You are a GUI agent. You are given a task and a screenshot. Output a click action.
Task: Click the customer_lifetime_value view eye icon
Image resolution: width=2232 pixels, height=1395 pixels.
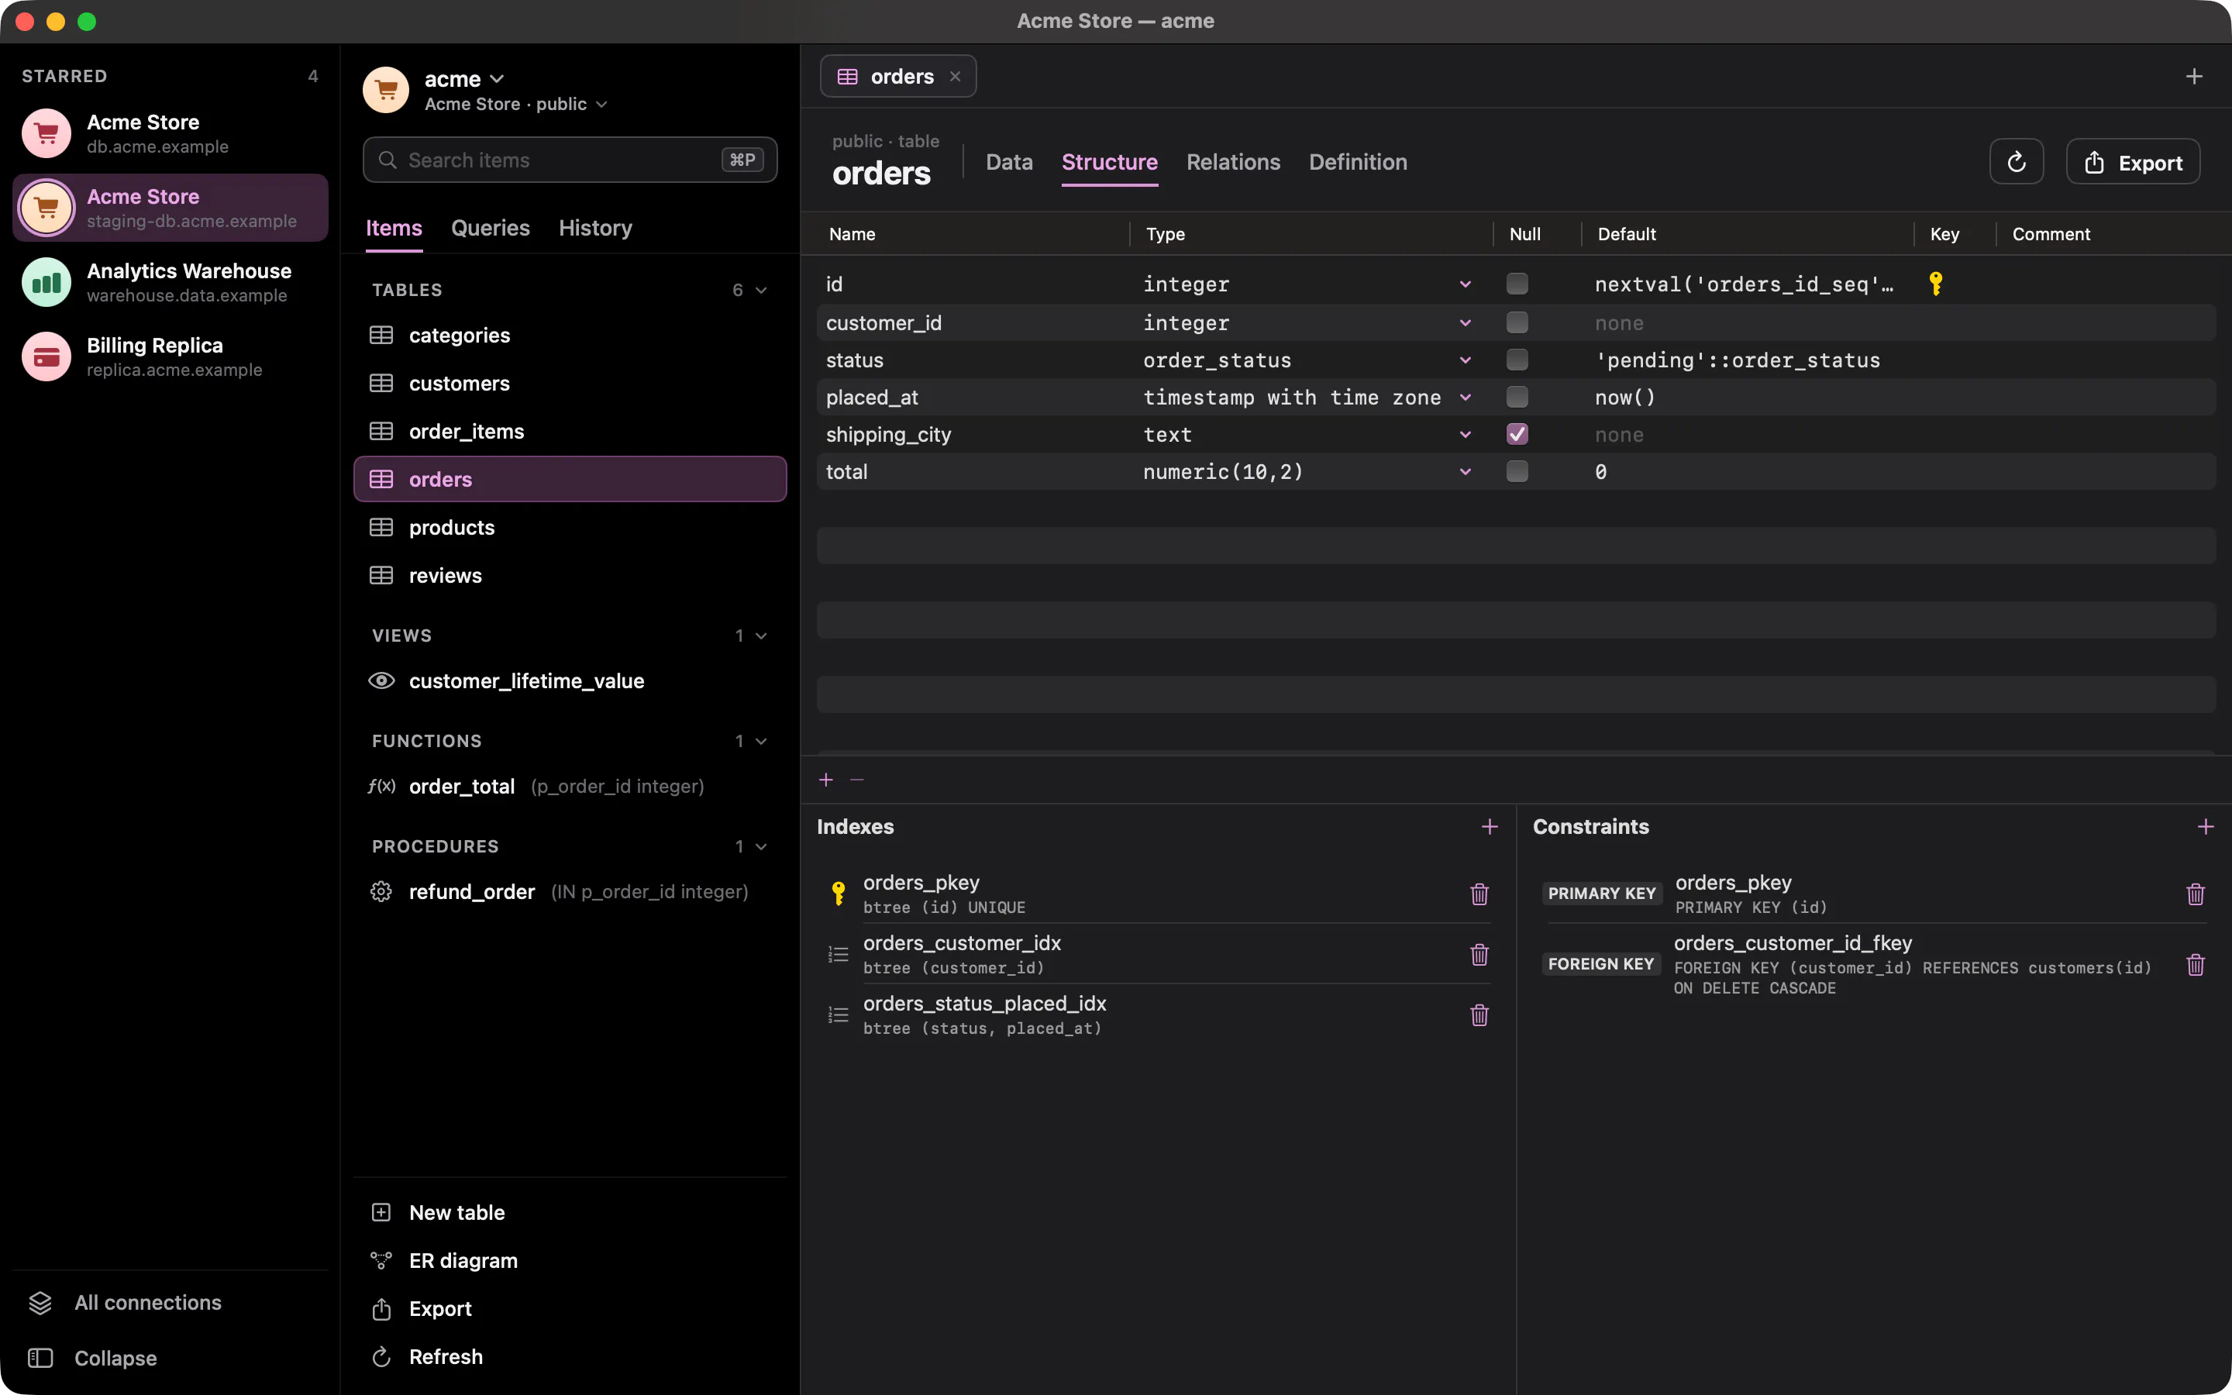click(x=381, y=681)
